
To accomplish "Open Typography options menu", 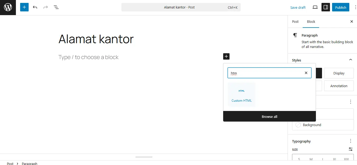I will pos(351,141).
